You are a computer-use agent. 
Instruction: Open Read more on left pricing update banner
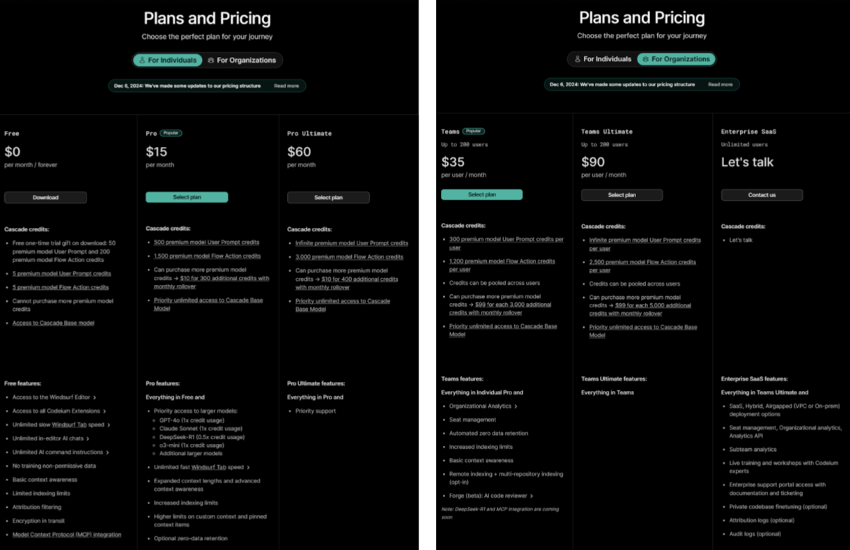pyautogui.click(x=286, y=86)
